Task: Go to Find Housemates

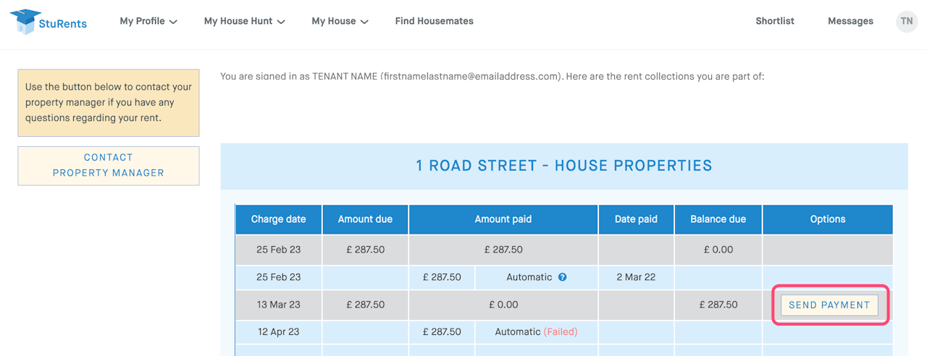Action: coord(434,22)
